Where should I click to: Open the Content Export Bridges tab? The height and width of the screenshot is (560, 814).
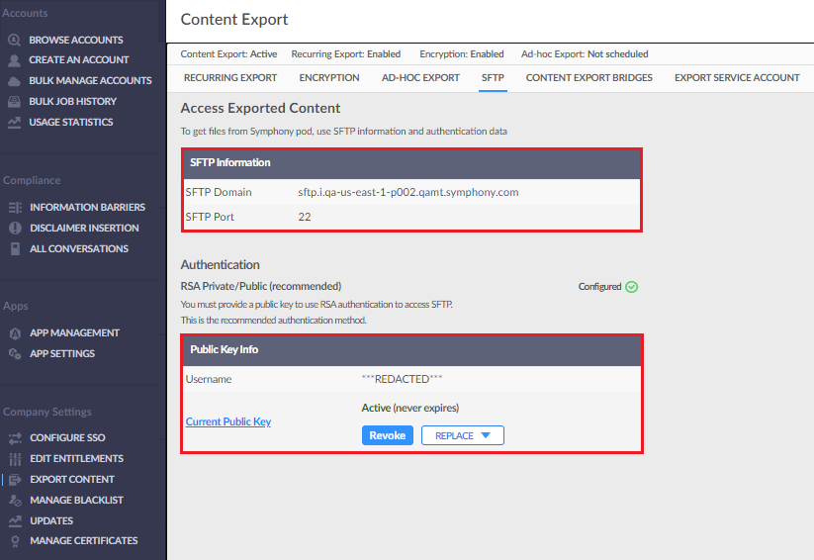pyautogui.click(x=589, y=77)
